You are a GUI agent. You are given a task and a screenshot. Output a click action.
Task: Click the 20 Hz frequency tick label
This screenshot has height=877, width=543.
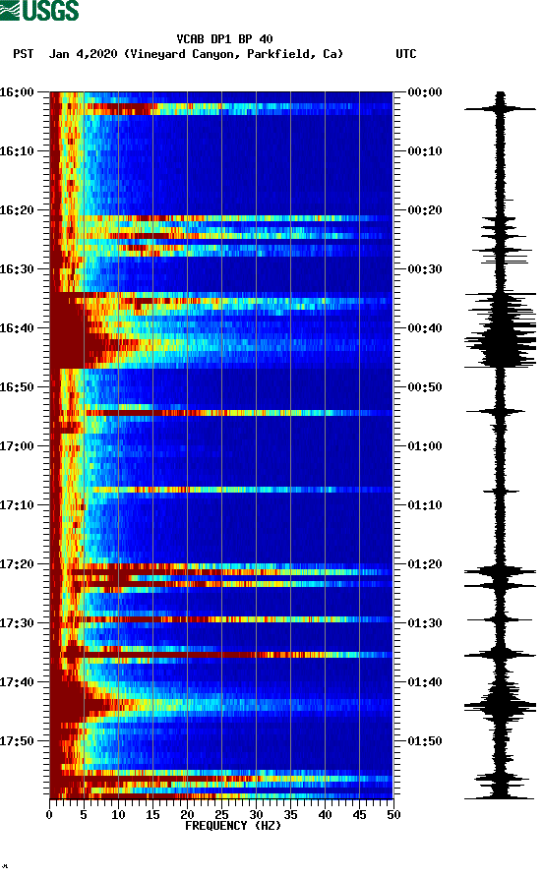(187, 815)
